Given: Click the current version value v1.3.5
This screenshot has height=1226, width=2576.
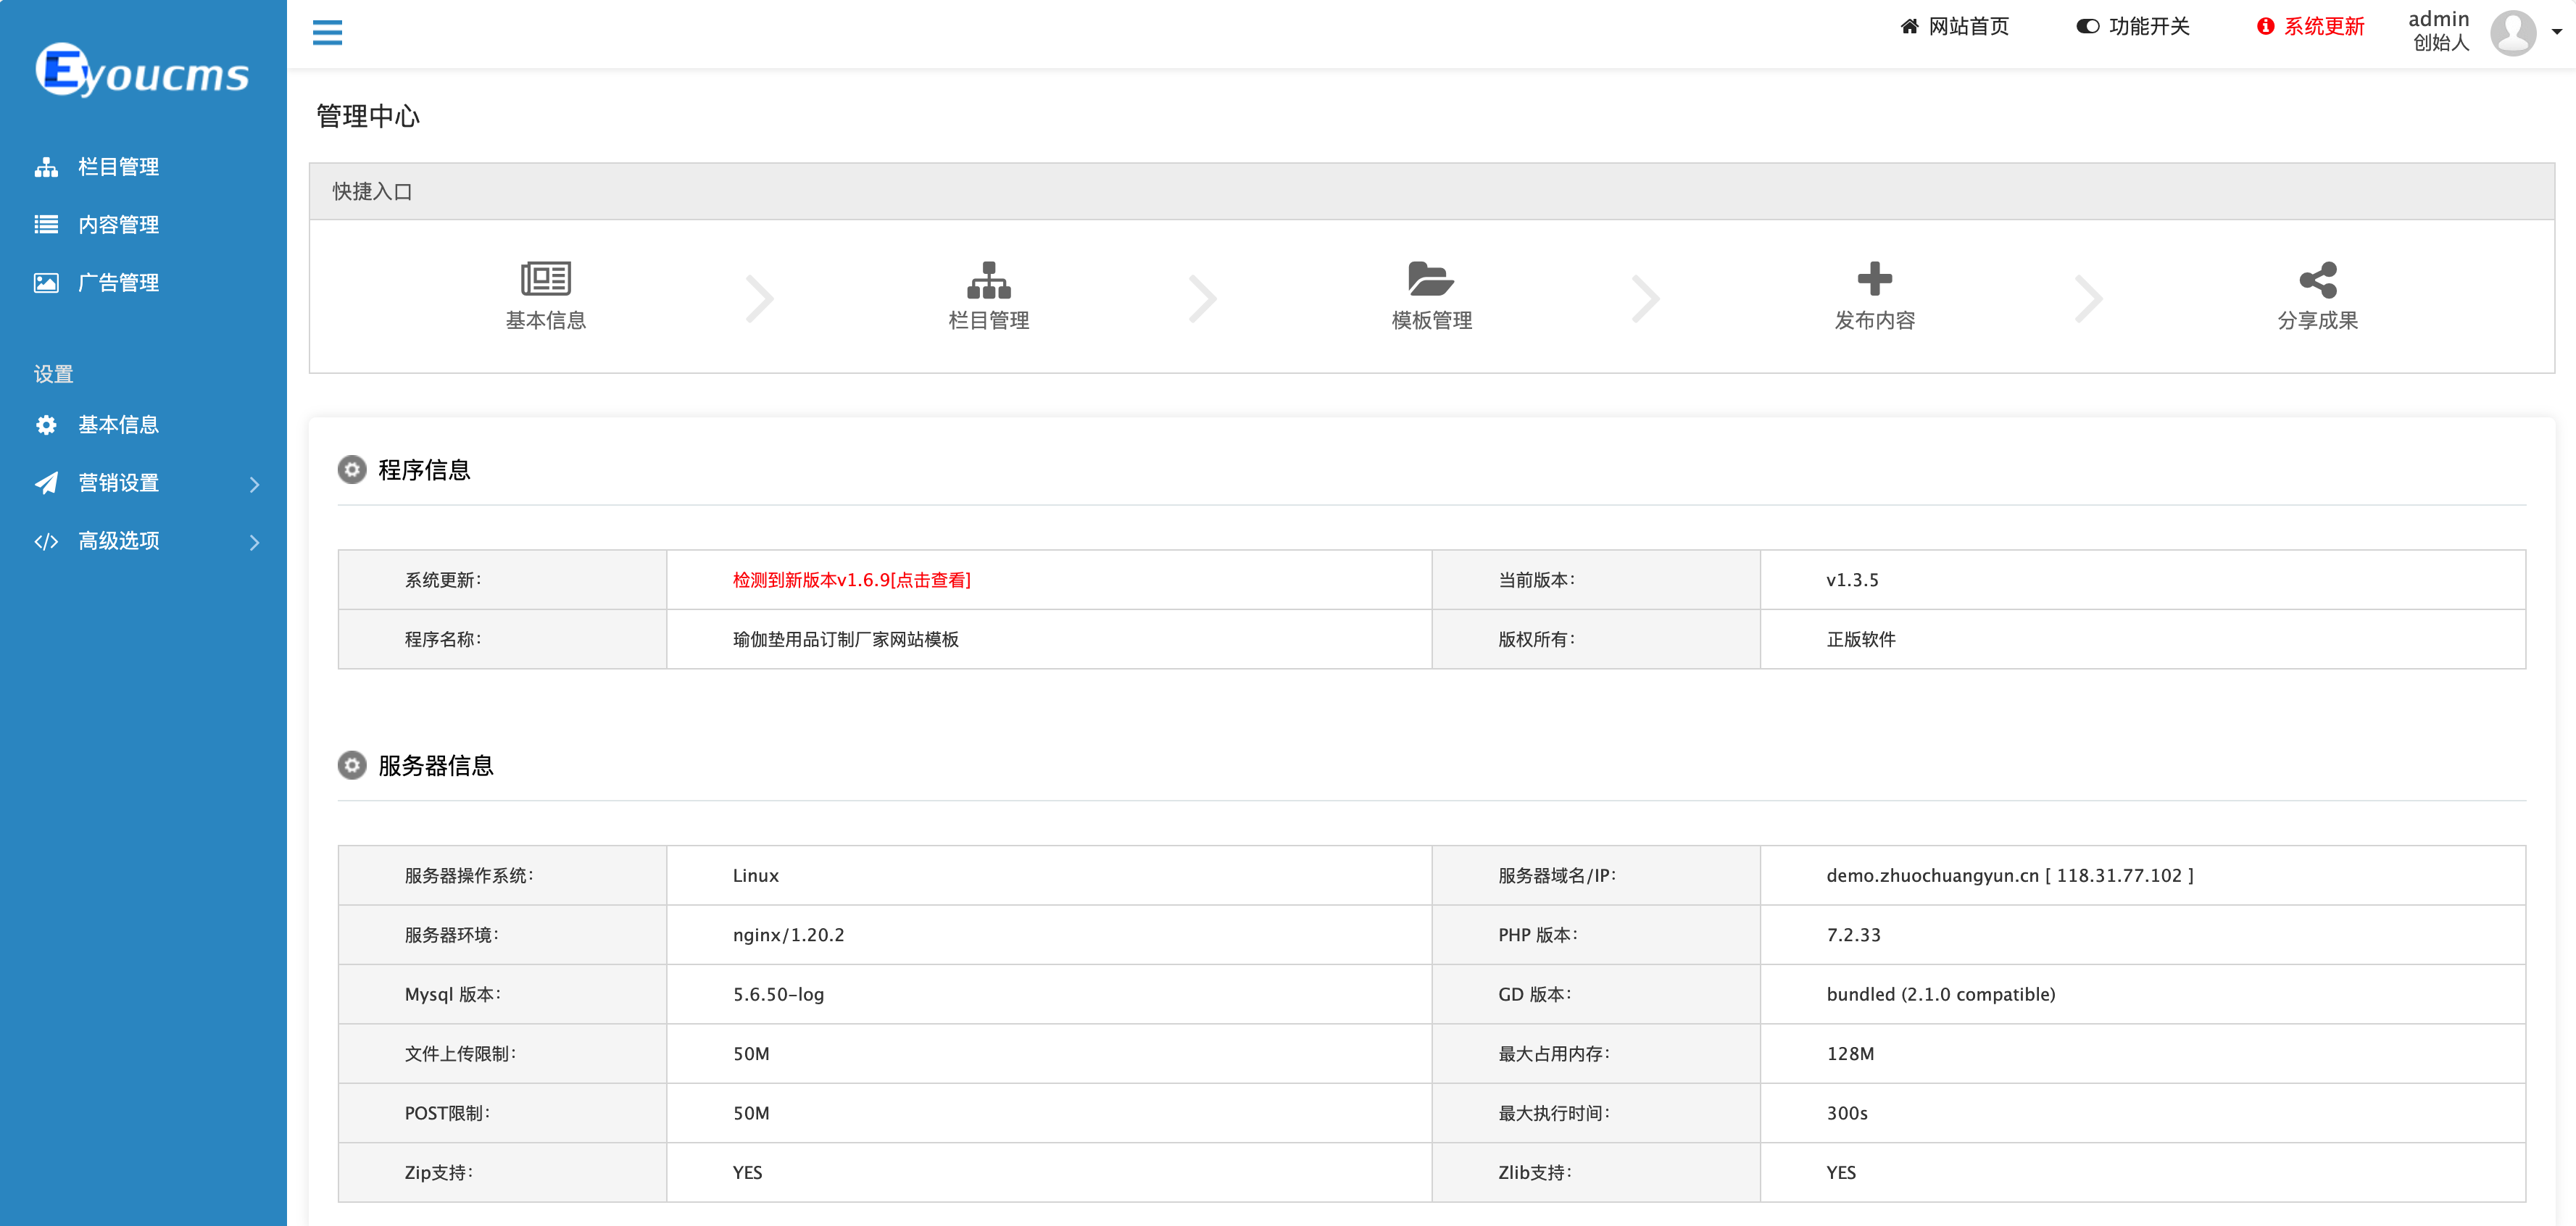Looking at the screenshot, I should [1852, 580].
